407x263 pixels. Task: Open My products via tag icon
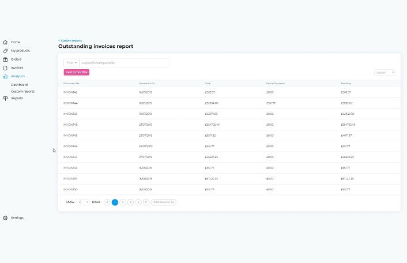(x=5, y=51)
